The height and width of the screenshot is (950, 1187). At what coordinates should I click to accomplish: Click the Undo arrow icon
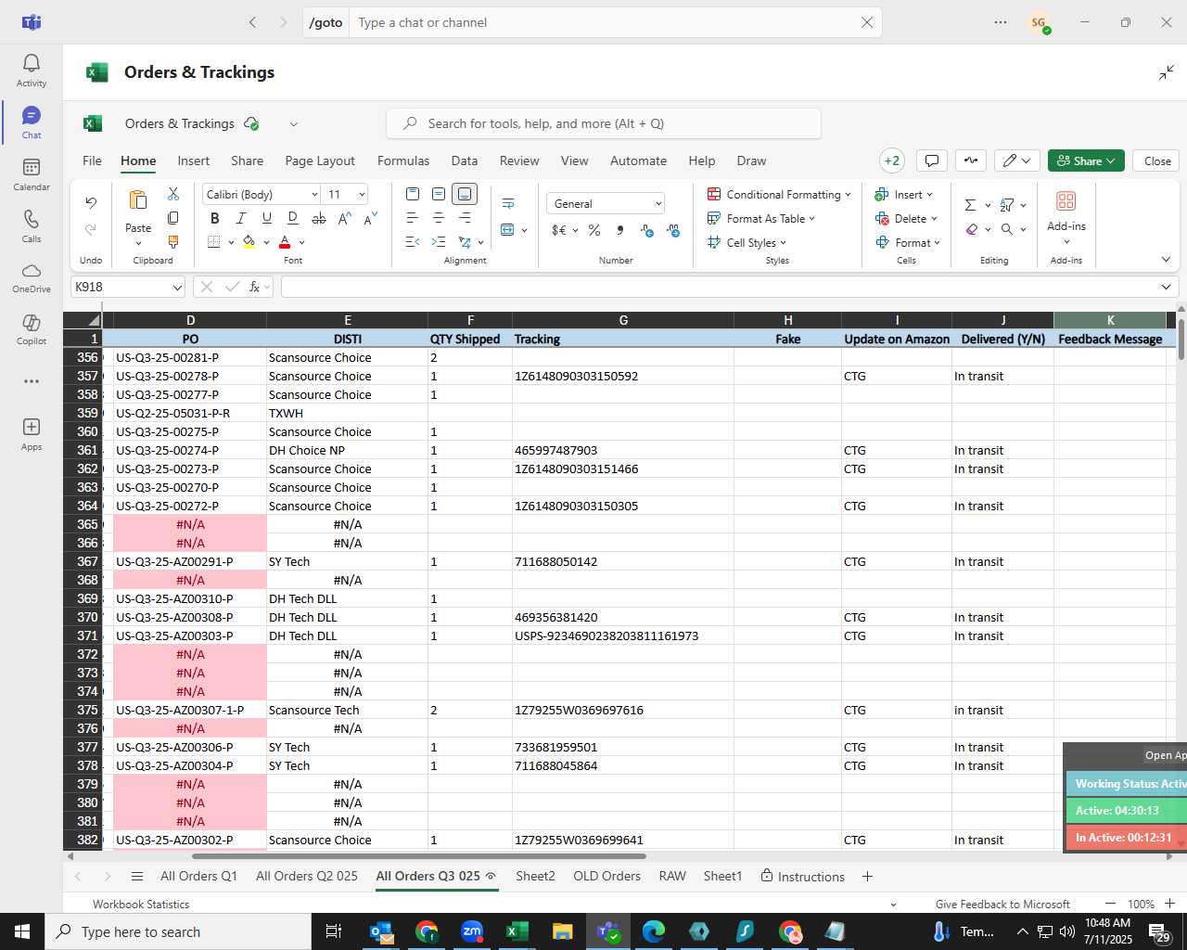click(x=91, y=202)
